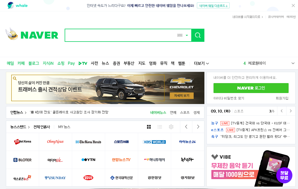Open 뉴스스탠드 link
The height and width of the screenshot is (189, 298).
pyautogui.click(x=20, y=127)
